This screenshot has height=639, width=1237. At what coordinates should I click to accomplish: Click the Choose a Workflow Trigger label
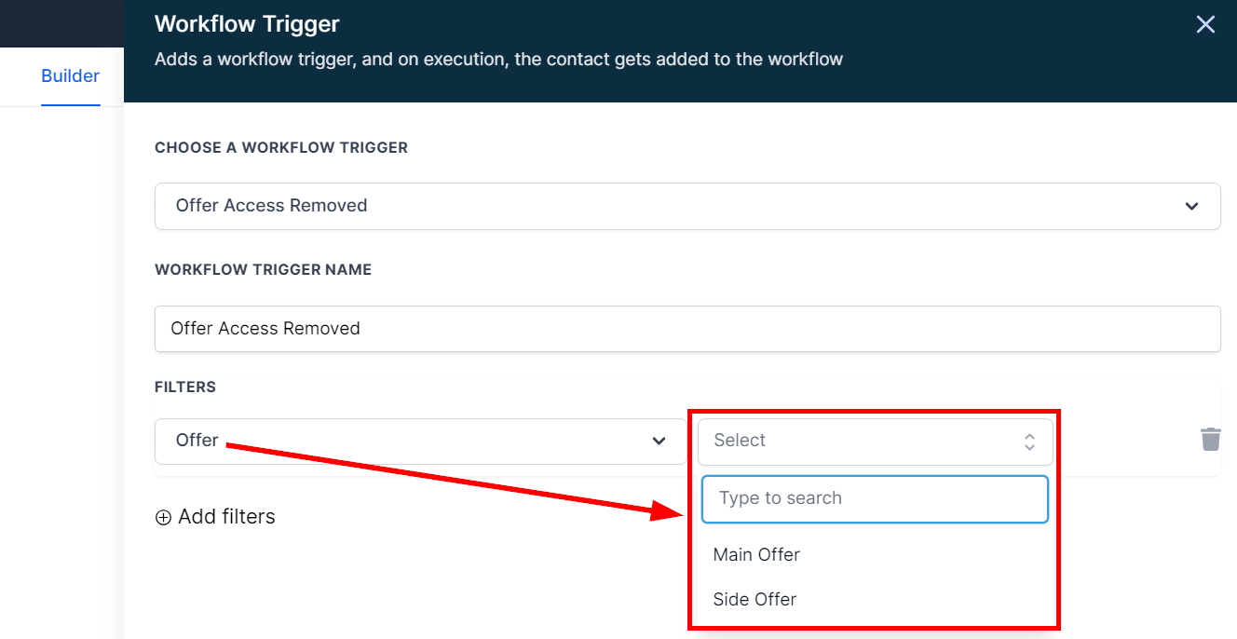coord(280,147)
